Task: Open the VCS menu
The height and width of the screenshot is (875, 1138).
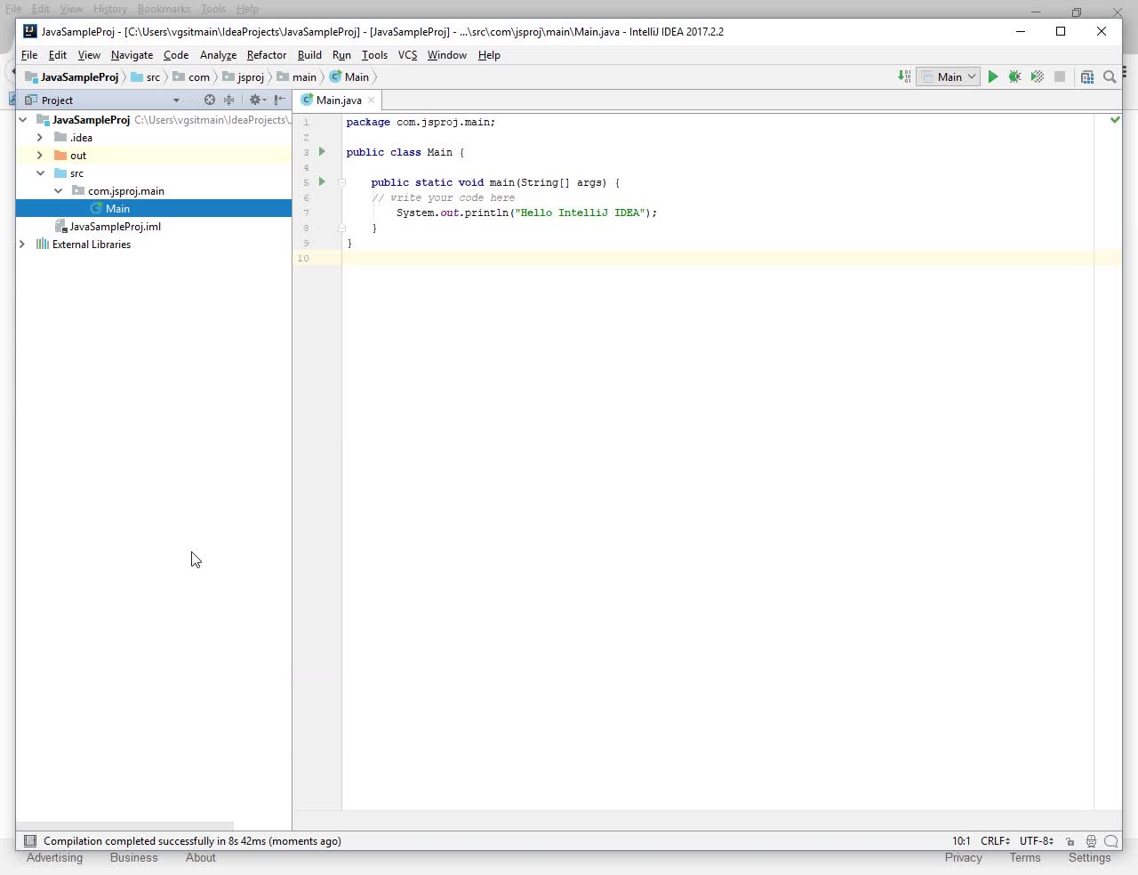Action: tap(407, 55)
